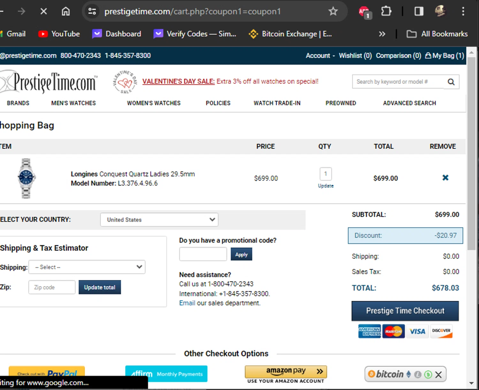Click the Visa card icon
Viewport: 479px width, 390px height.
tap(417, 331)
